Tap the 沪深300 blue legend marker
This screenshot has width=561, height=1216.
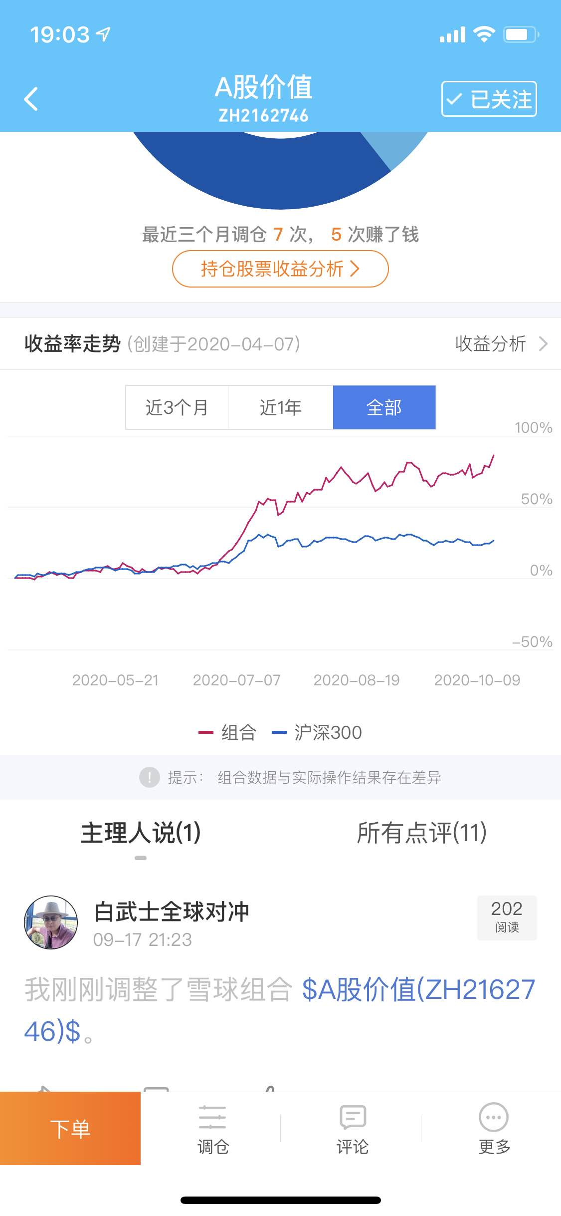coord(279,732)
